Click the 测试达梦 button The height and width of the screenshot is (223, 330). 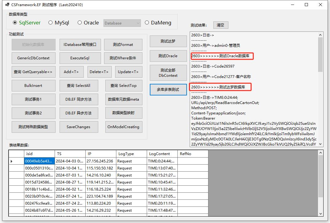coord(168,41)
